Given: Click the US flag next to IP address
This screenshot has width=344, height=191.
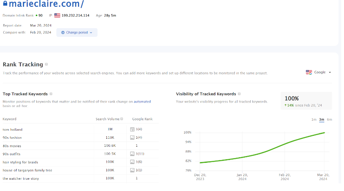Looking at the screenshot, I should [x=57, y=15].
